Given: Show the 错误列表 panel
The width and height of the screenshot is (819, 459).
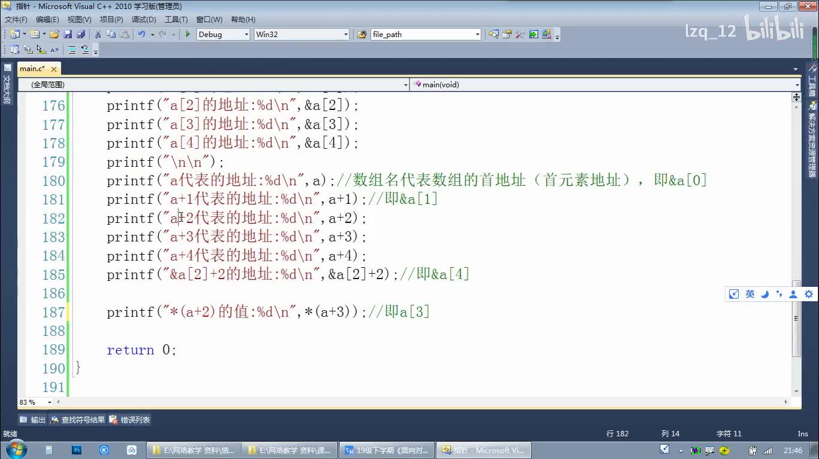Looking at the screenshot, I should (x=130, y=420).
